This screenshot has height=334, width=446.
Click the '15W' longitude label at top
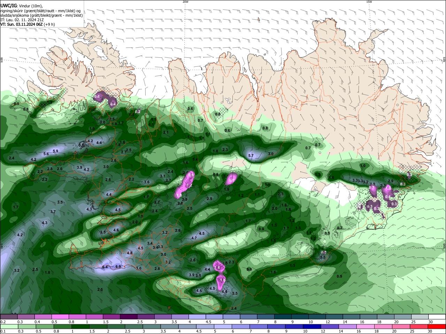(x=369, y=2)
